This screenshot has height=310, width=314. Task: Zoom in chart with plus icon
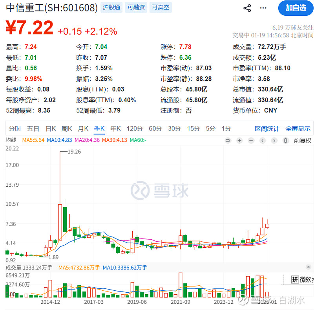[x=239, y=141]
